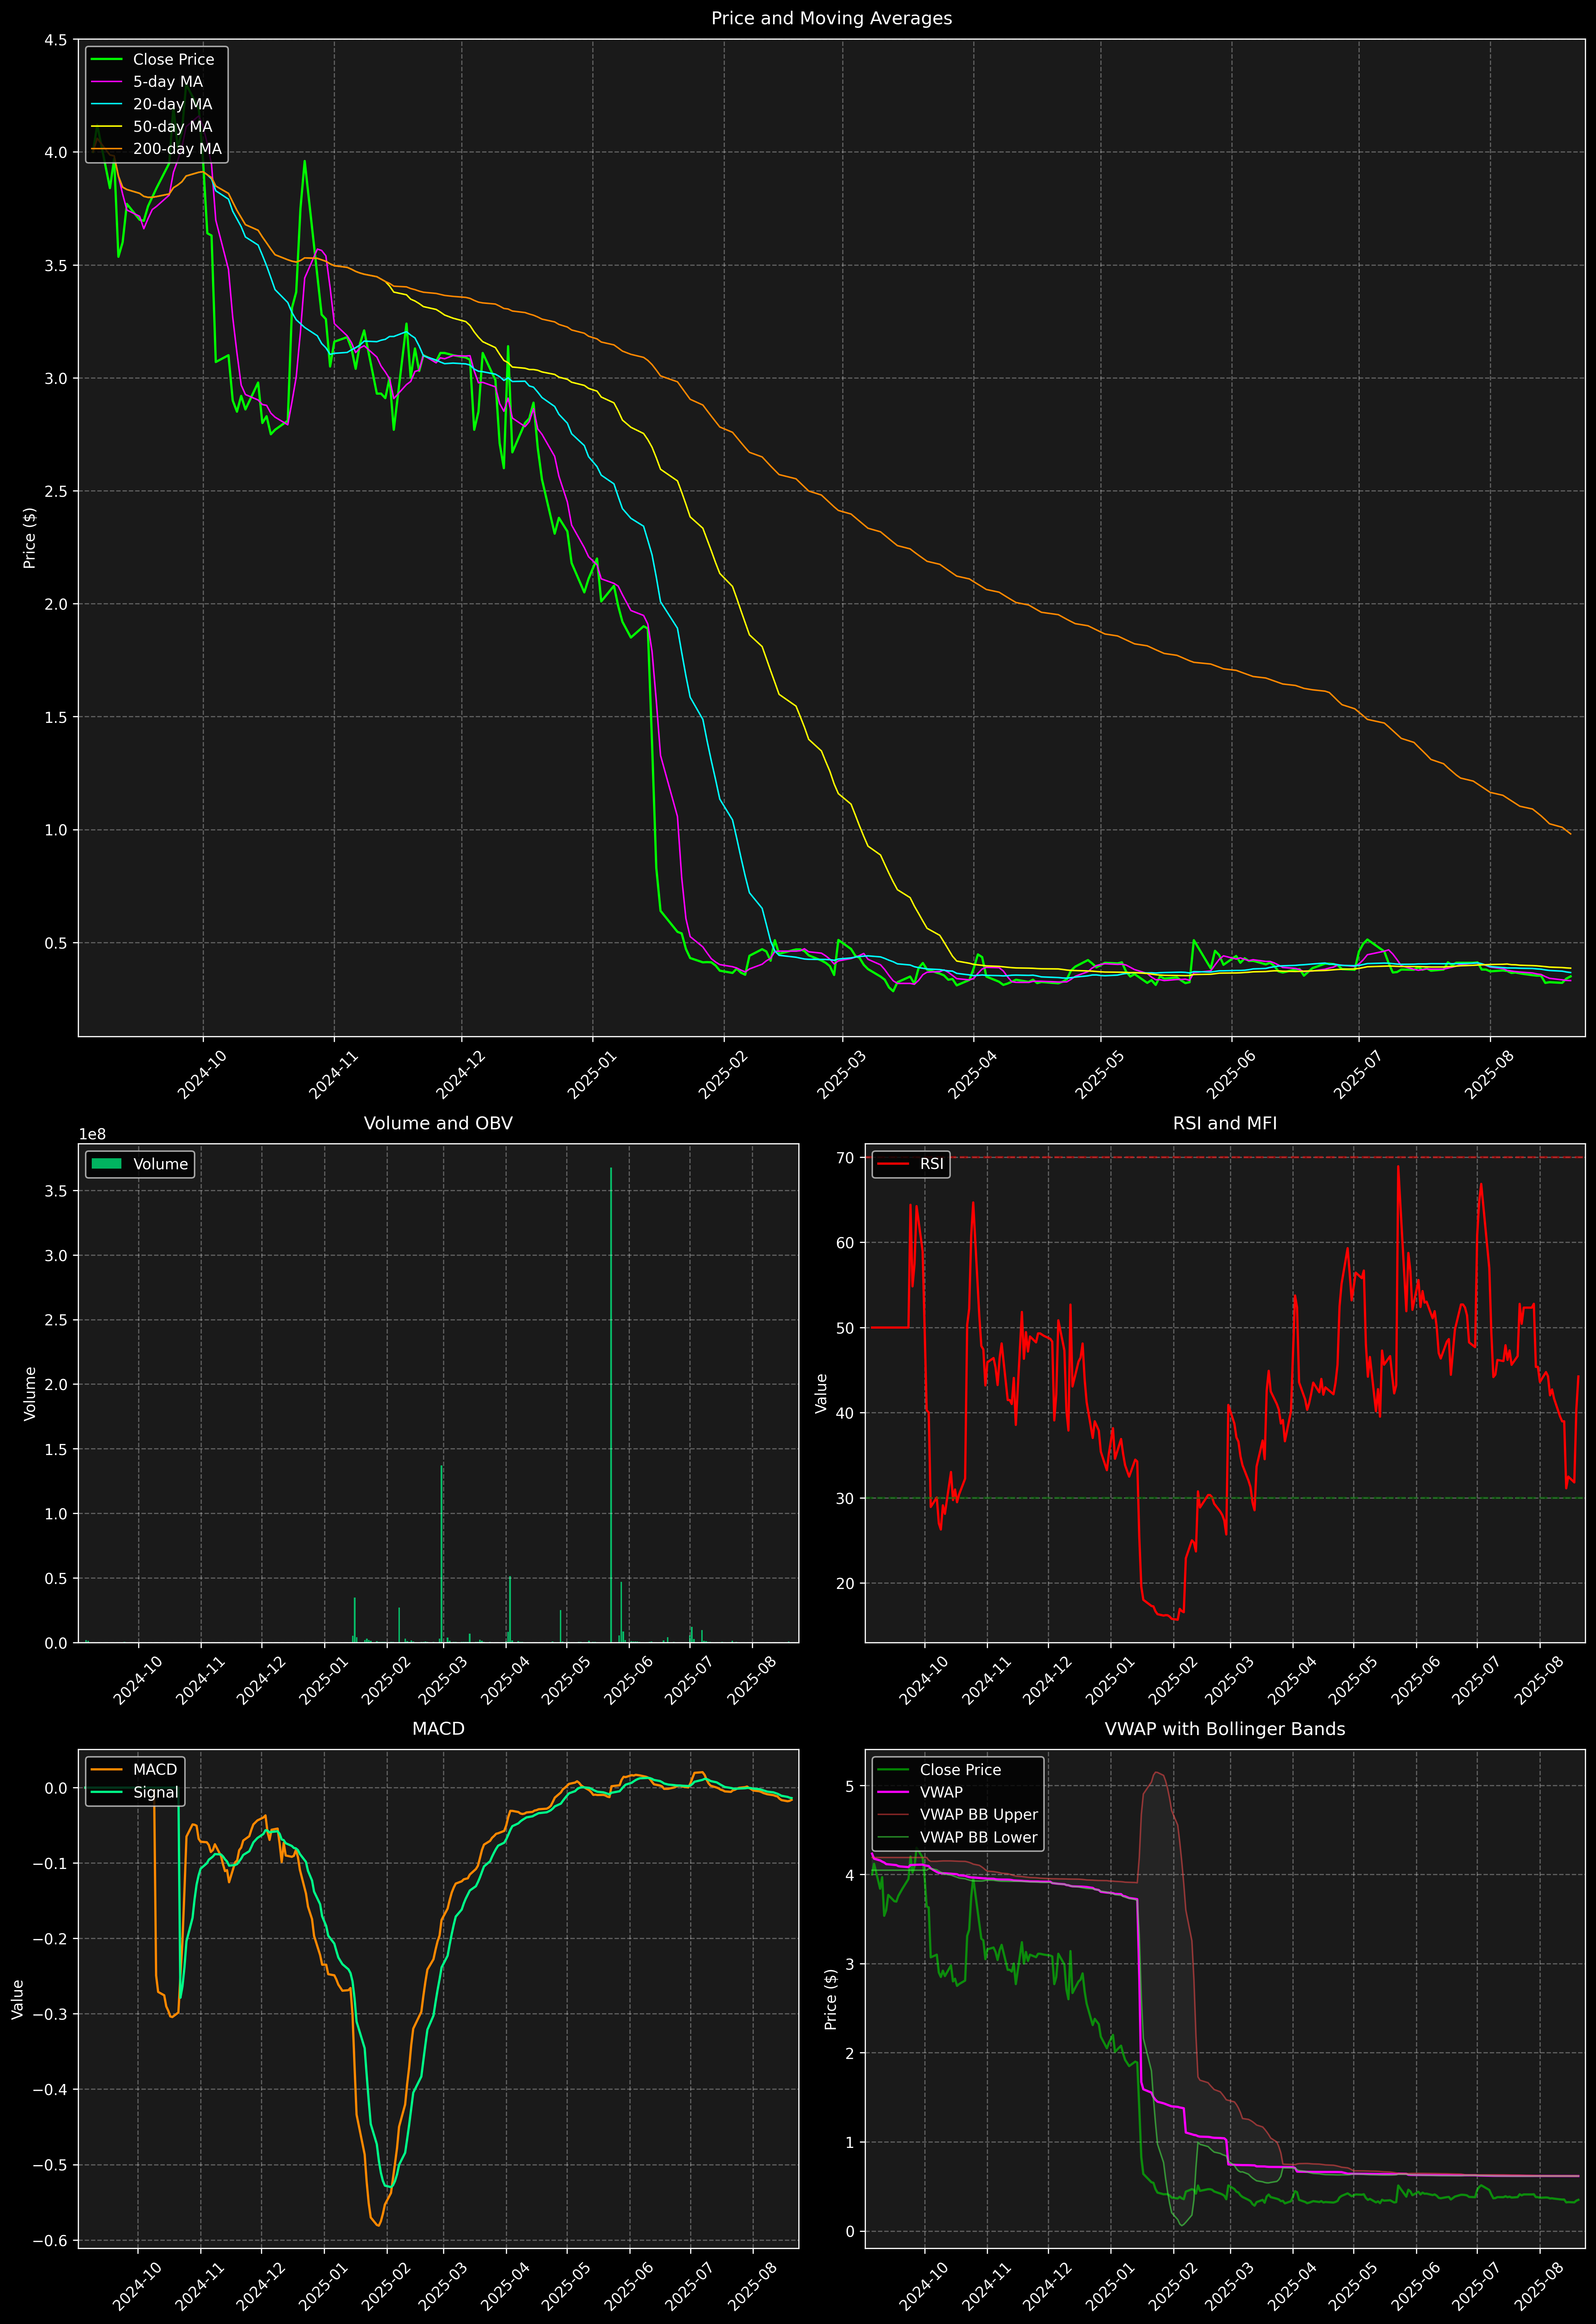Viewport: 1596px width, 2324px height.
Task: Click the RSI legend label
Action: click(x=931, y=1164)
